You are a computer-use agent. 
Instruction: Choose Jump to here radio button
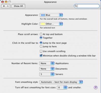click(41, 46)
